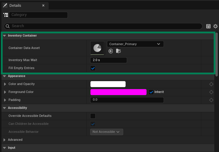Open the Not Accessible behavior dropdown
Screen dimensions: 219x152
[107, 132]
